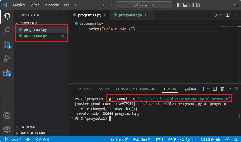Image resolution: width=241 pixels, height=142 pixels.
Task: Switch to the PROBLEMAS panel tab
Action: (84, 89)
